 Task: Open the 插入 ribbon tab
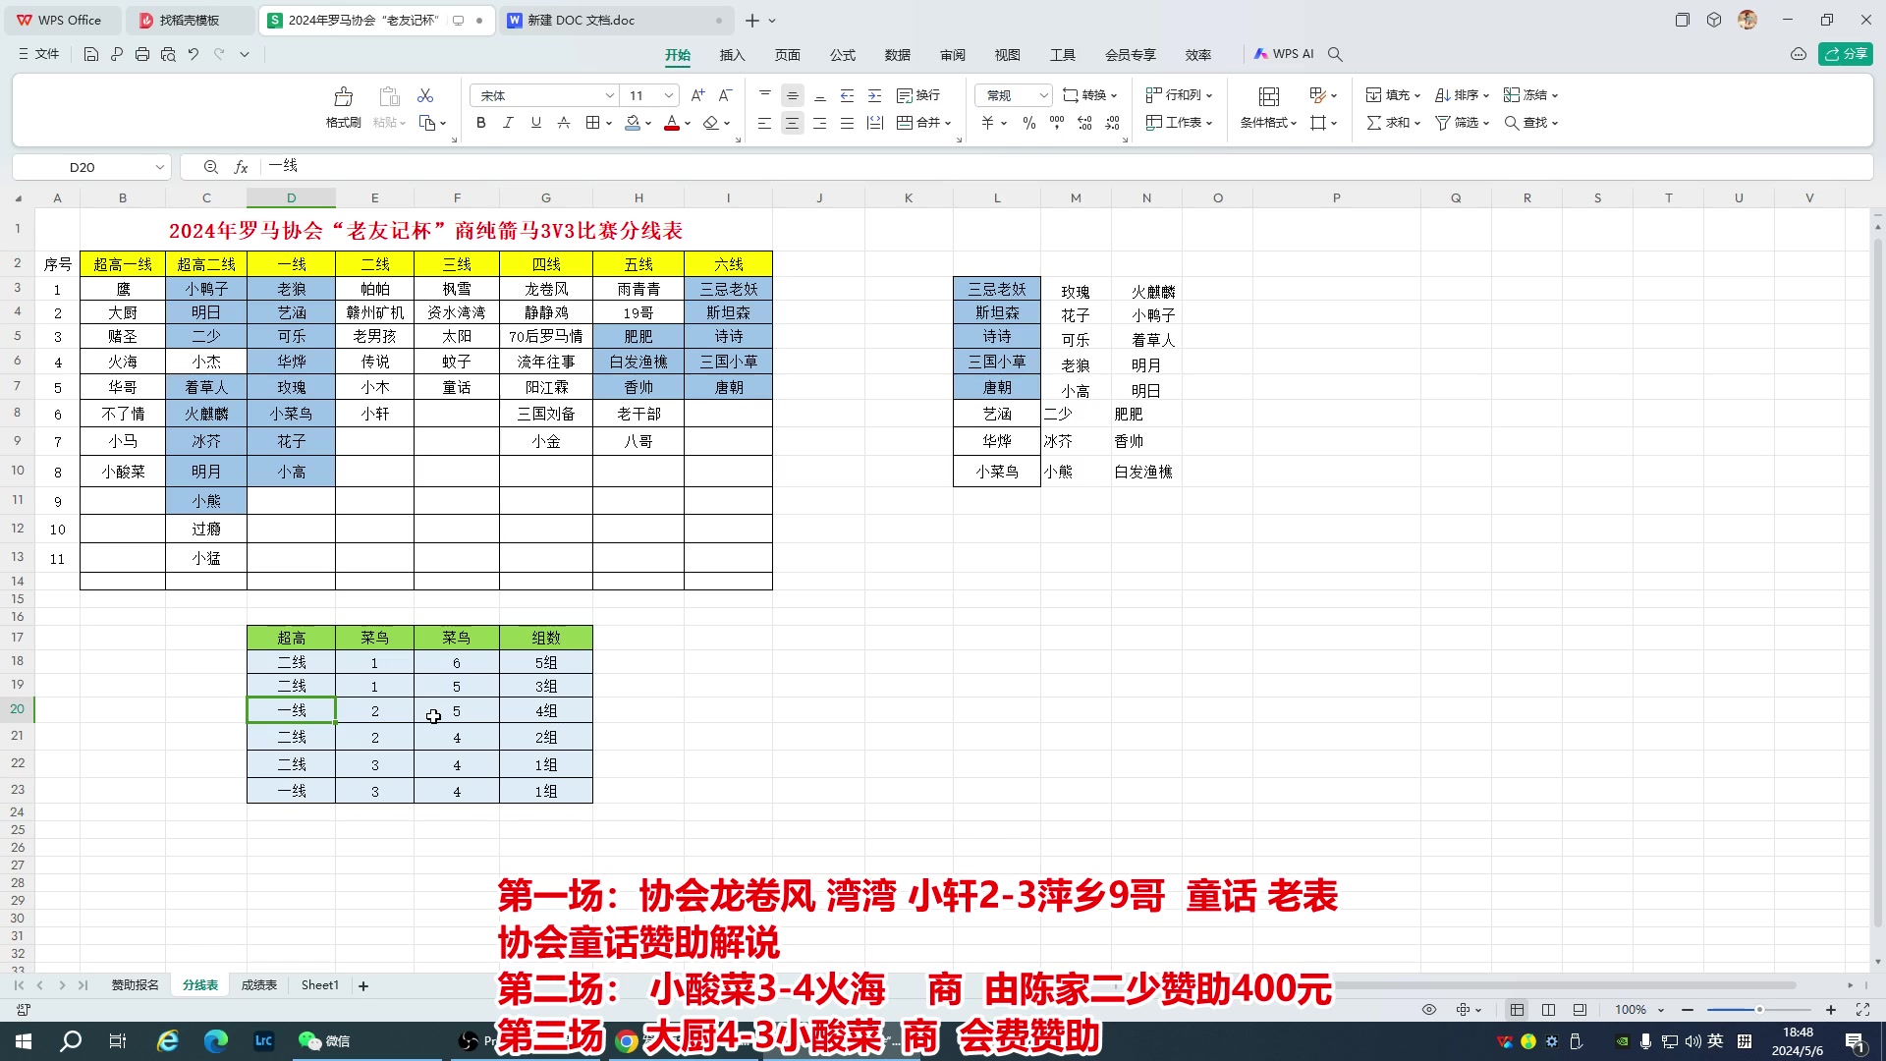(x=732, y=54)
